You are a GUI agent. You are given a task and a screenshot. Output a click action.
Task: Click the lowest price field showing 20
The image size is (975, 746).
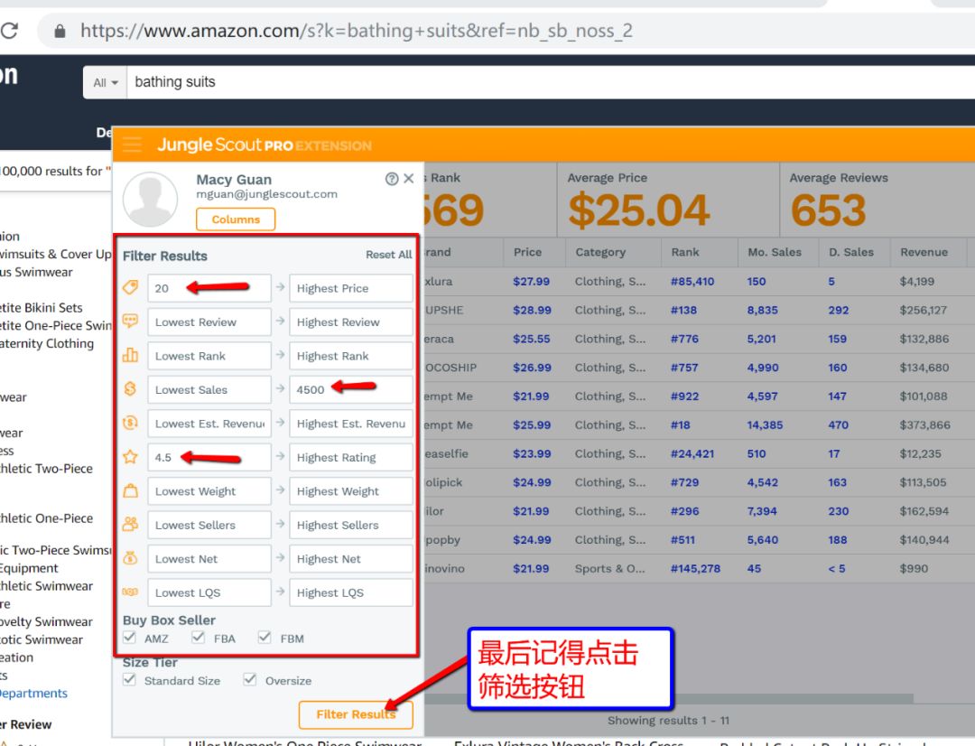(x=209, y=288)
